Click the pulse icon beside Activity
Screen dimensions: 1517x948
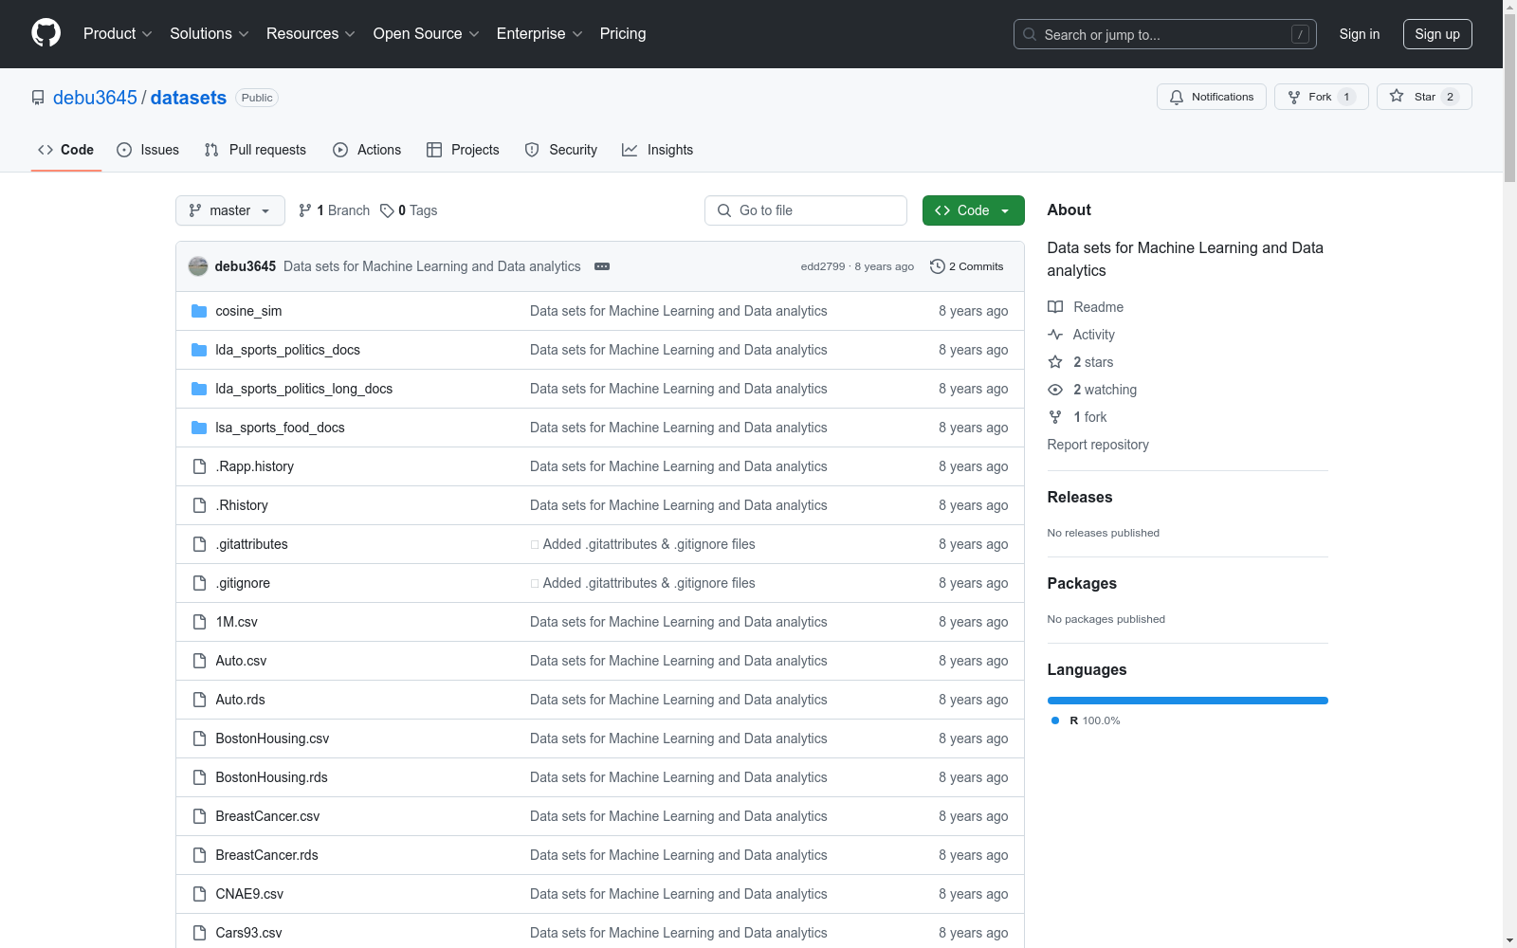[x=1055, y=335]
